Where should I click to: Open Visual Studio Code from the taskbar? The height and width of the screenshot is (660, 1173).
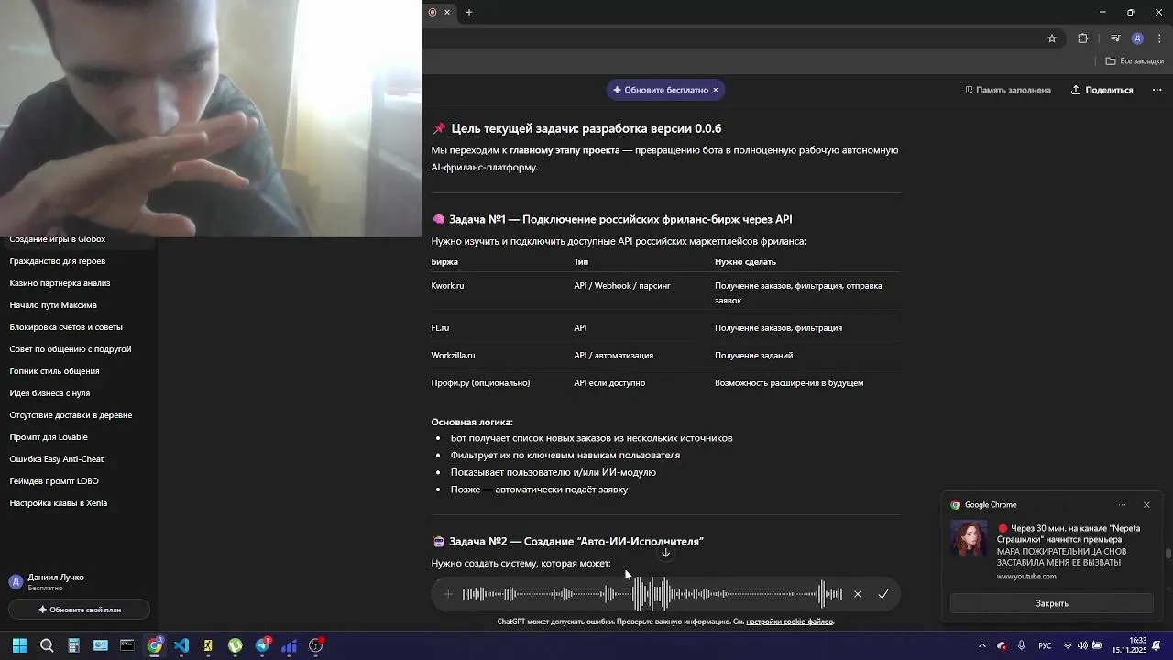(181, 645)
